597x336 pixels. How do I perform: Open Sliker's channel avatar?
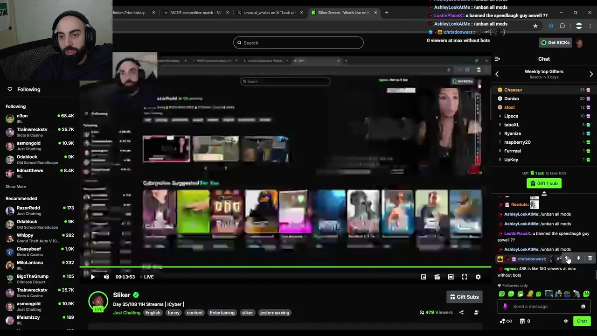coord(98,301)
